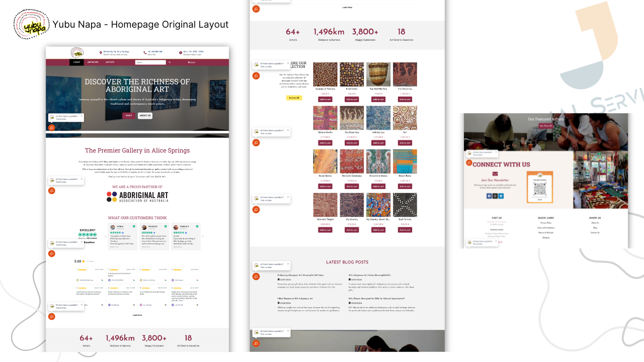Open the Dreamtime Sisters artwork thumbnail
Image resolution: width=644 pixels, height=362 pixels.
[x=378, y=161]
